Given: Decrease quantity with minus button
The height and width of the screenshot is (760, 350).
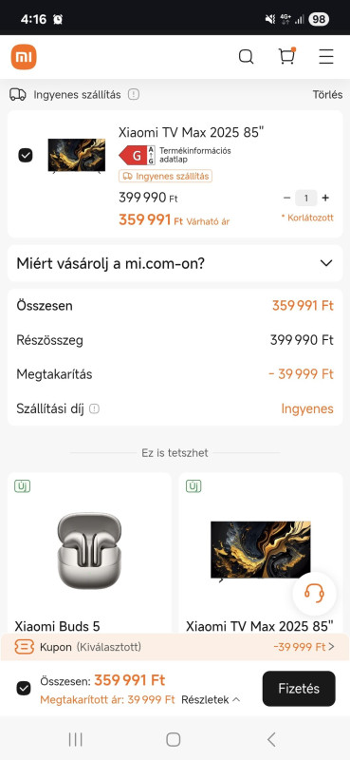Looking at the screenshot, I should tap(287, 198).
